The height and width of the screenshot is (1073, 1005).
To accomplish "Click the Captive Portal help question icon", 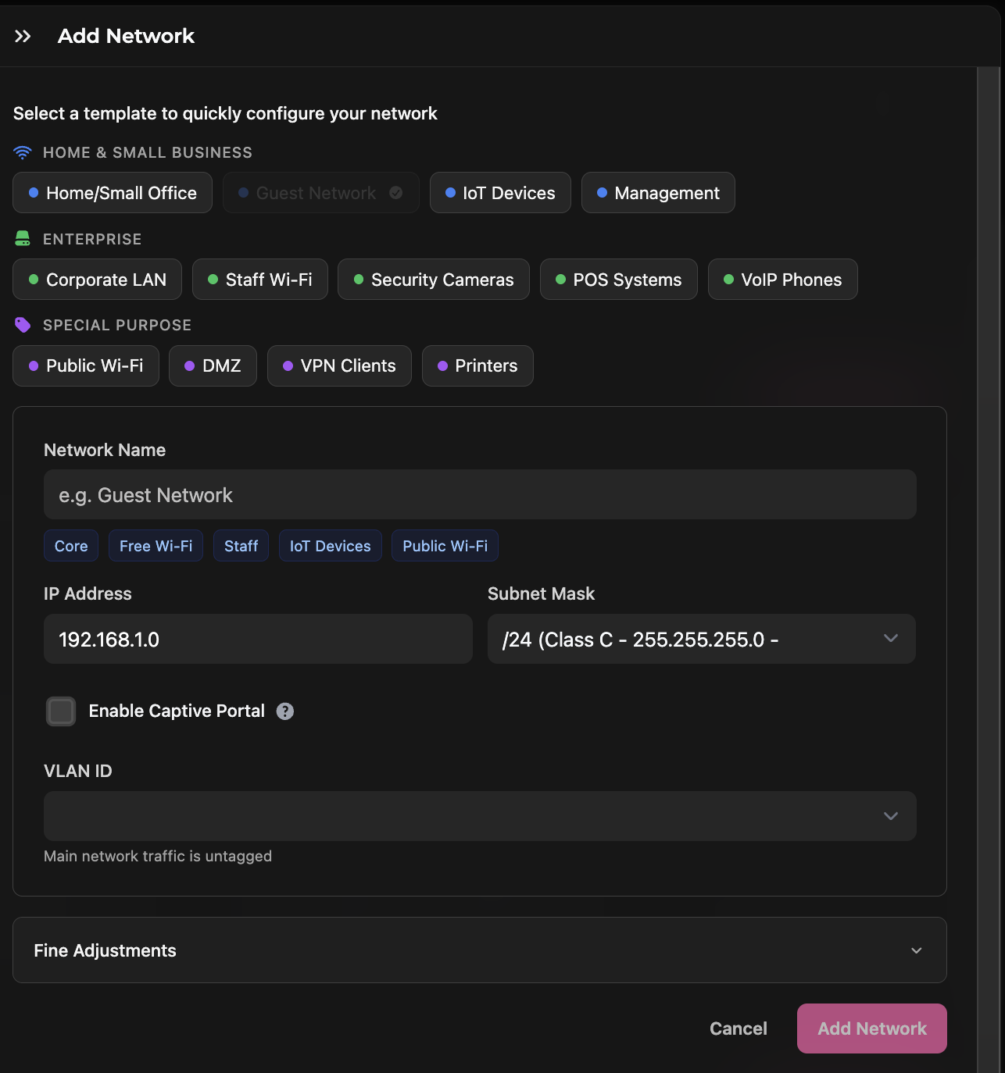I will point(285,711).
